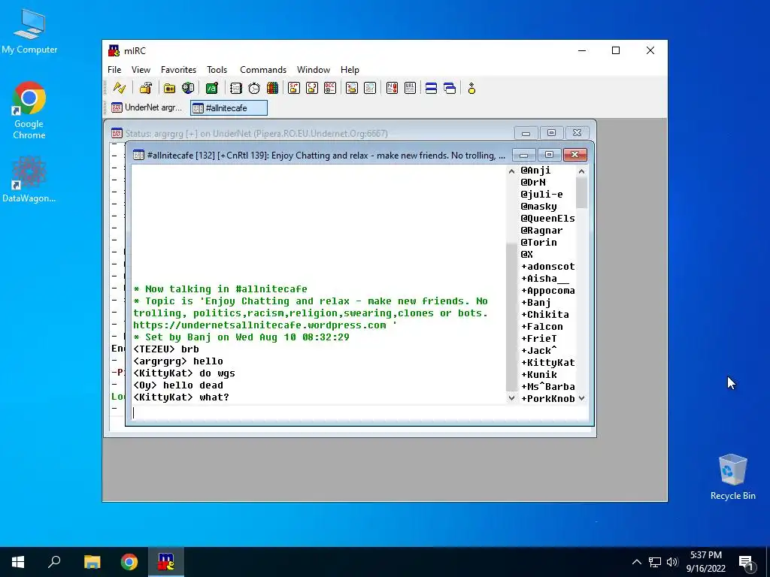Screen dimensions: 770x577
Task: Click the nick list scrollbar thumb
Action: pyautogui.click(x=581, y=193)
